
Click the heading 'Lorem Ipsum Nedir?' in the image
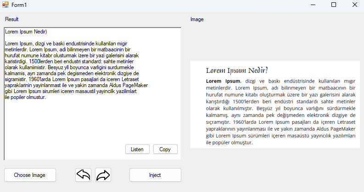tap(237, 71)
